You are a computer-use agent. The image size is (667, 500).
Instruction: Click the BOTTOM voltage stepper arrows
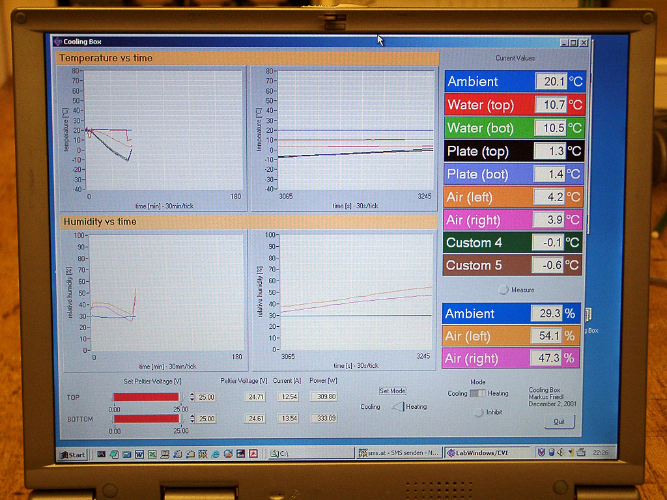coord(192,419)
